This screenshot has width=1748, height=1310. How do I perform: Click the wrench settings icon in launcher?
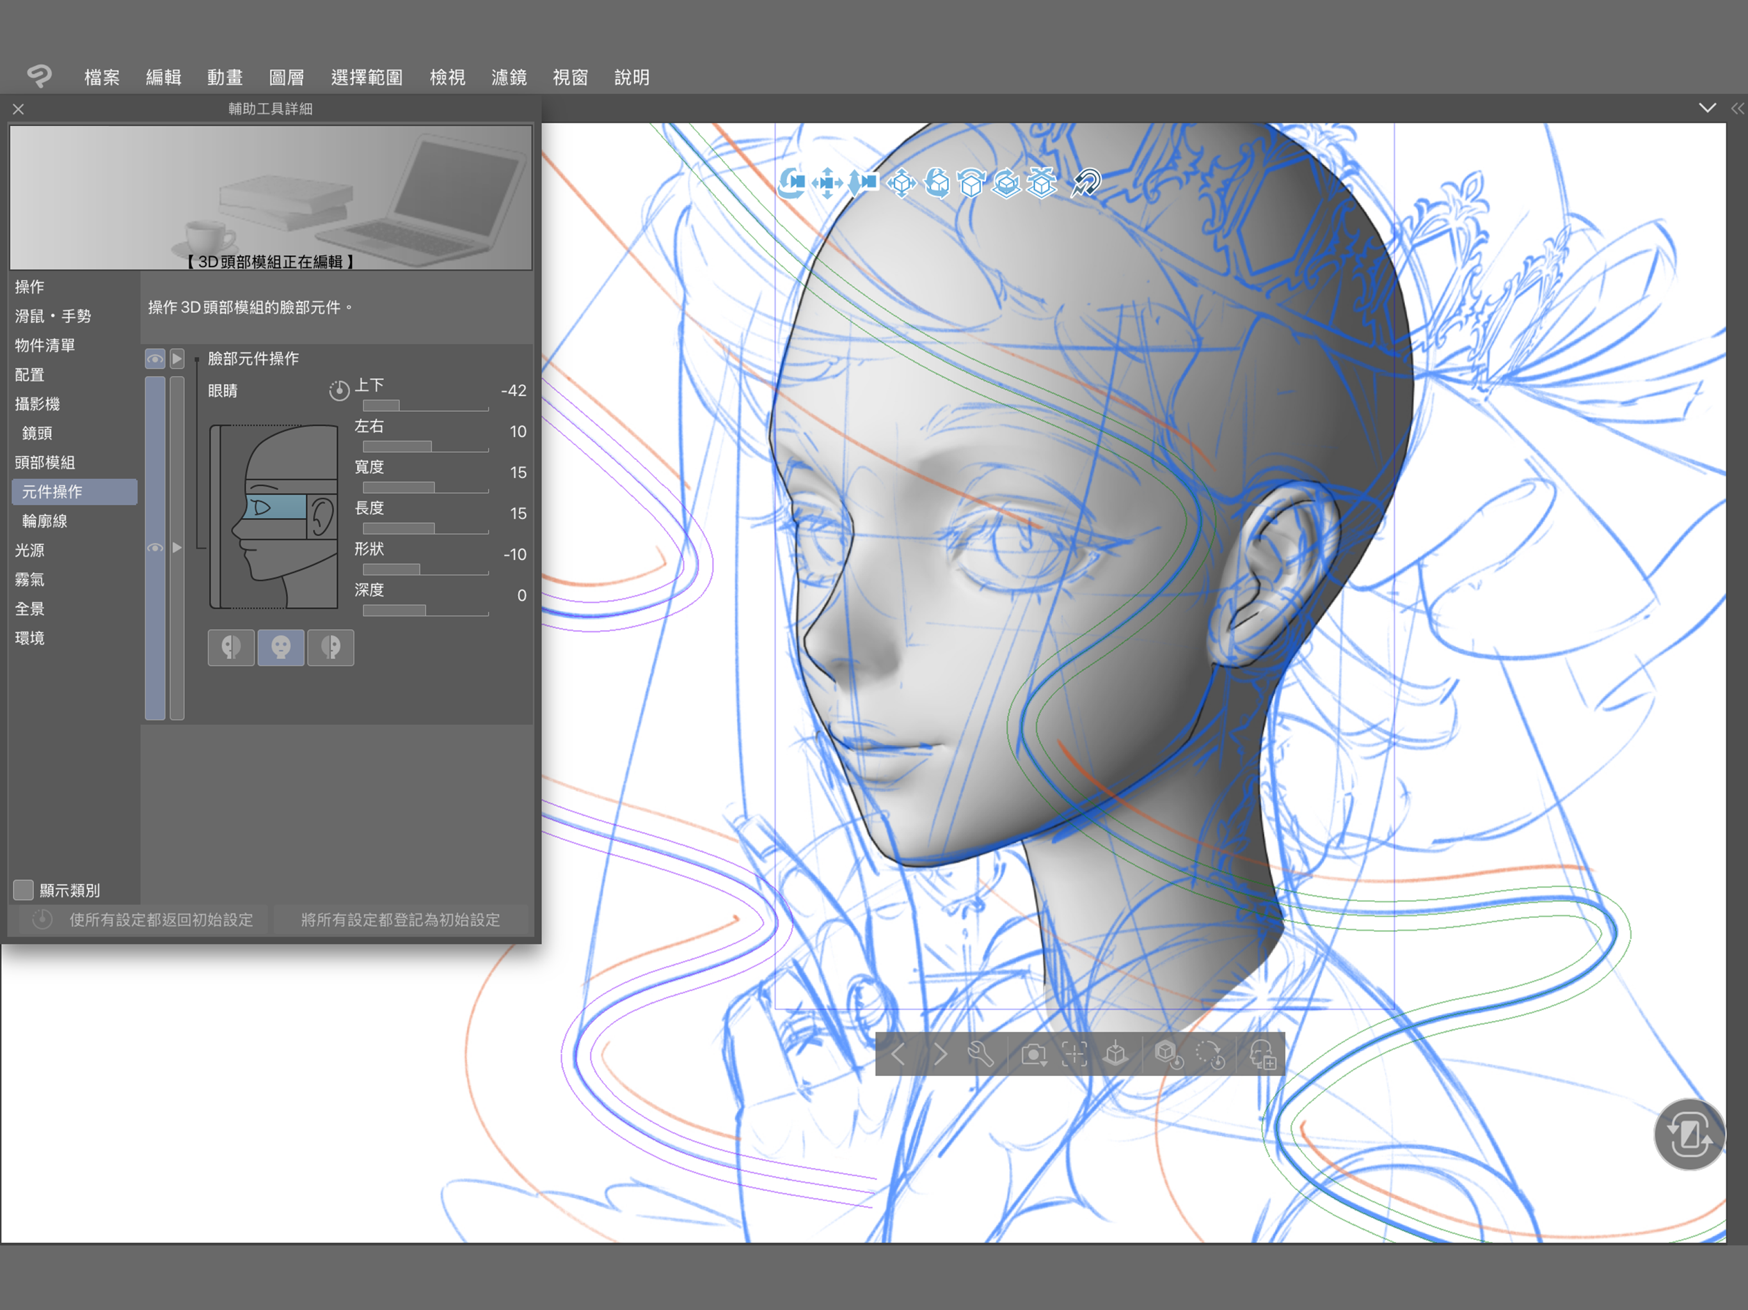coord(980,1054)
